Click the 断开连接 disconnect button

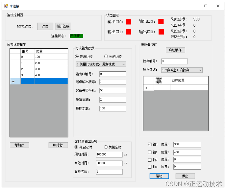pos(63,26)
